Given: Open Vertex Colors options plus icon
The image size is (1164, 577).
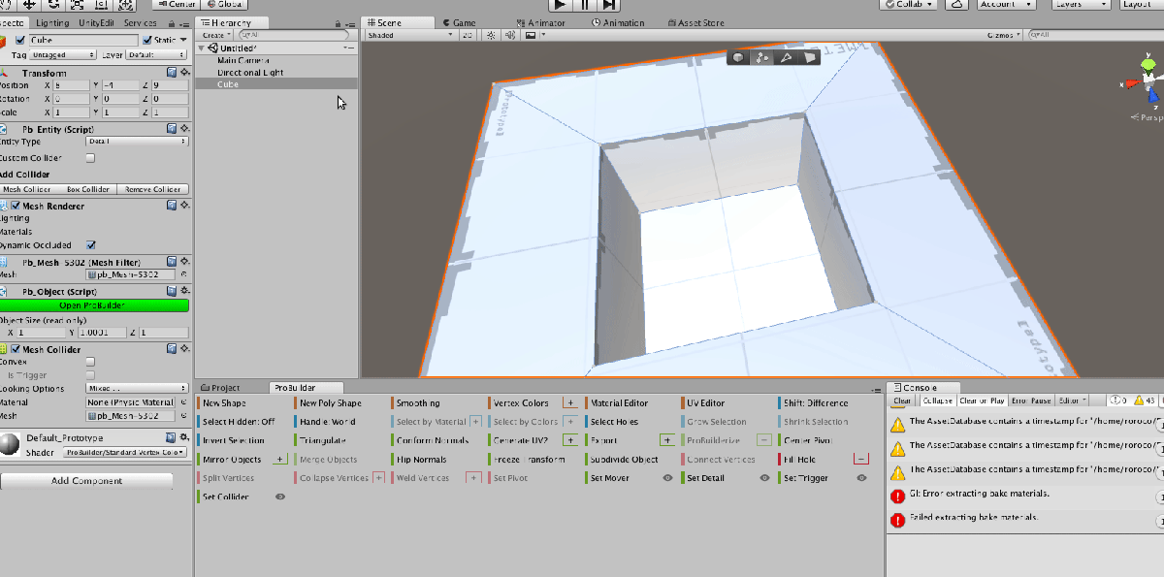Looking at the screenshot, I should click(x=570, y=402).
